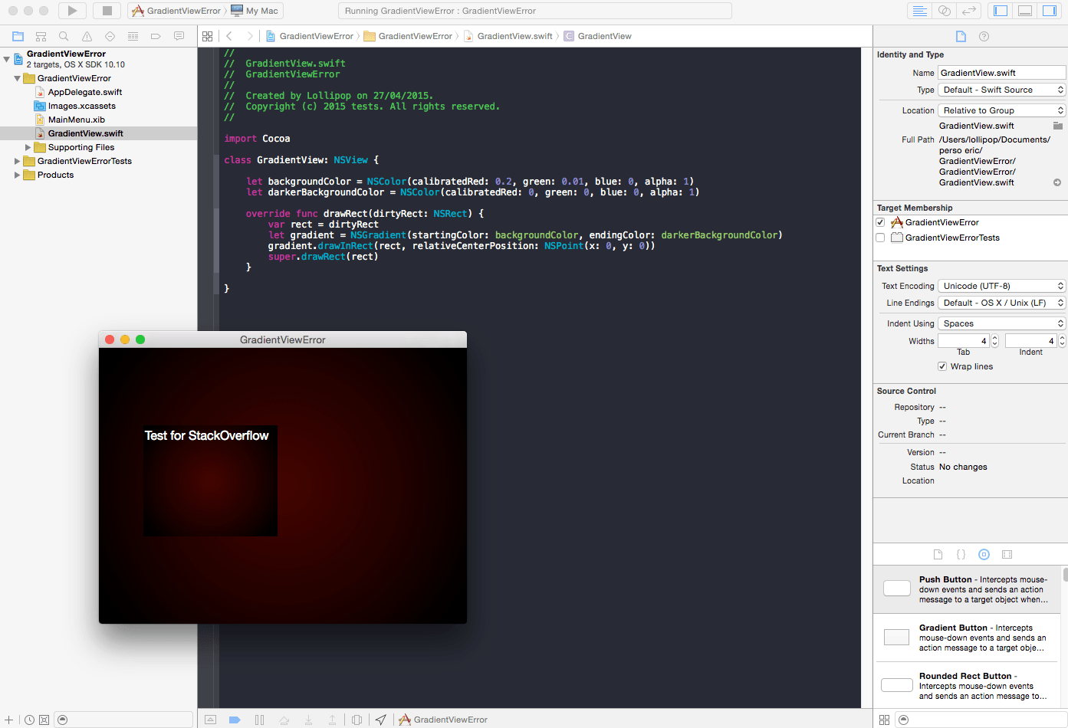Switch to the Assistant editor

(945, 11)
